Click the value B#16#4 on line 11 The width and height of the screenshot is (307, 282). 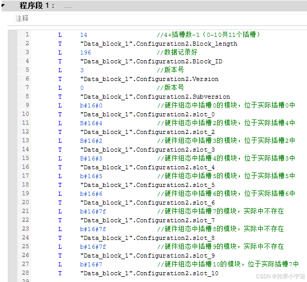pyautogui.click(x=91, y=123)
